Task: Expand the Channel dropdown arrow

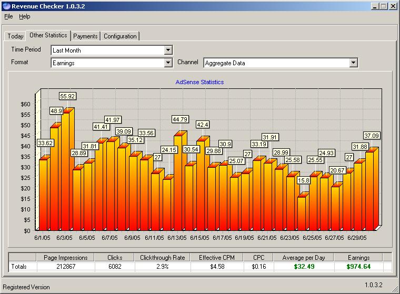Action: click(353, 63)
